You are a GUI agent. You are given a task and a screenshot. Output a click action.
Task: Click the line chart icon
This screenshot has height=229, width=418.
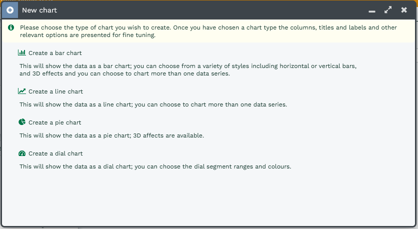pos(21,91)
